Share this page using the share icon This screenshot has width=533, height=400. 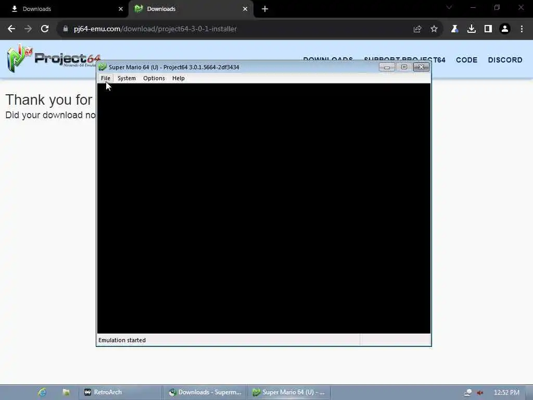tap(417, 29)
